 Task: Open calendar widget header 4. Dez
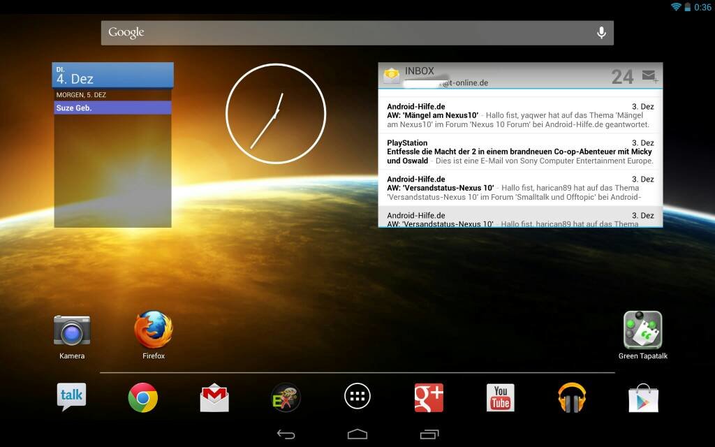[112, 75]
